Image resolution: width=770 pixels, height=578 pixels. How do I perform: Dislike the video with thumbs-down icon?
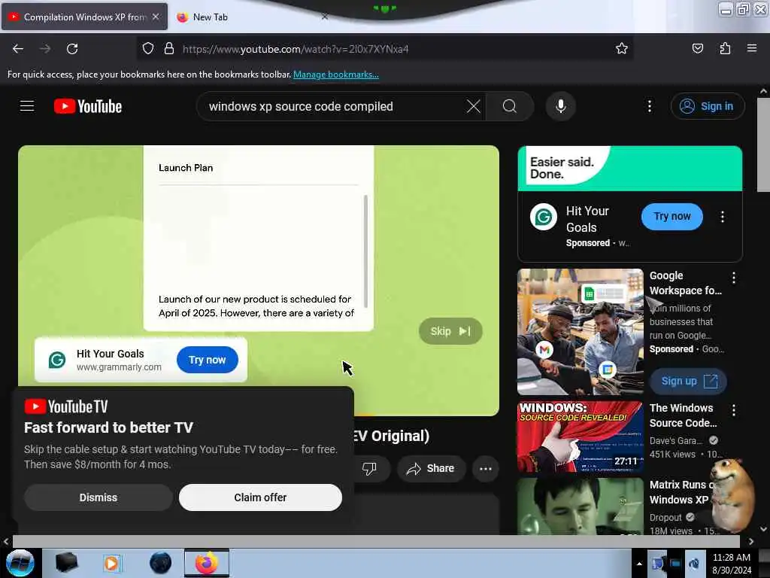pyautogui.click(x=369, y=468)
